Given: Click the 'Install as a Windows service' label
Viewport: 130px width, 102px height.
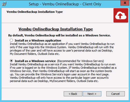Looking at the screenshot, I should [x=35, y=61].
